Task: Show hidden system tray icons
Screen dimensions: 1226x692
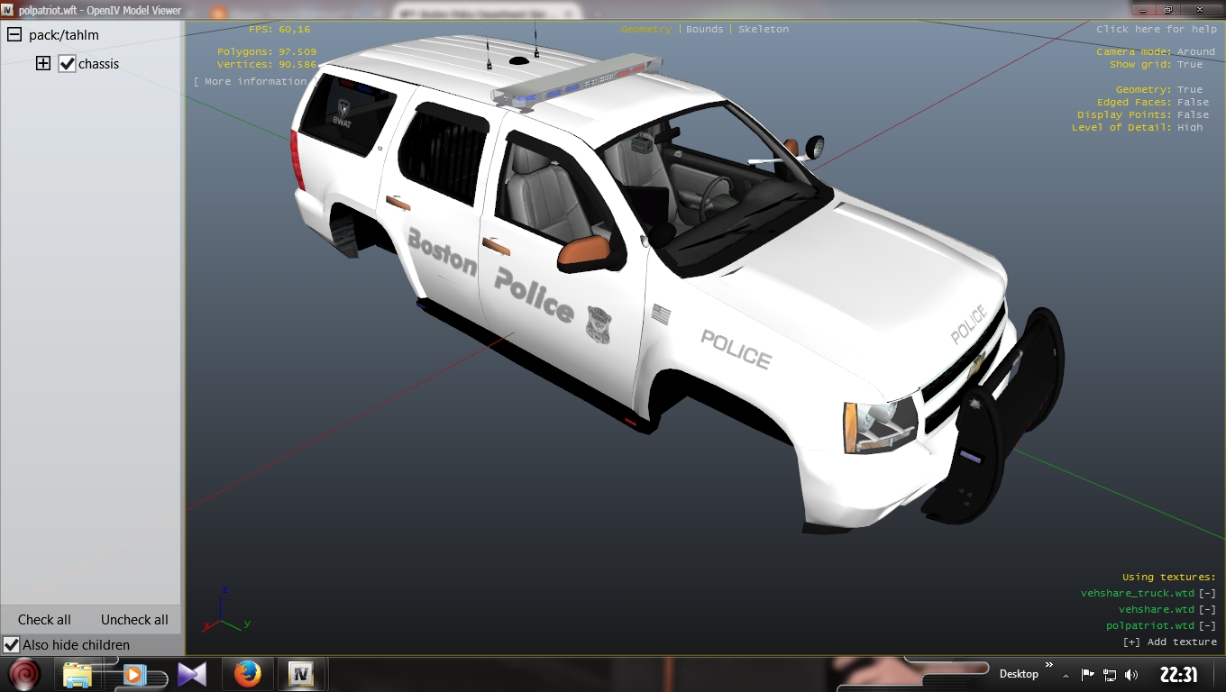Action: 1066,675
